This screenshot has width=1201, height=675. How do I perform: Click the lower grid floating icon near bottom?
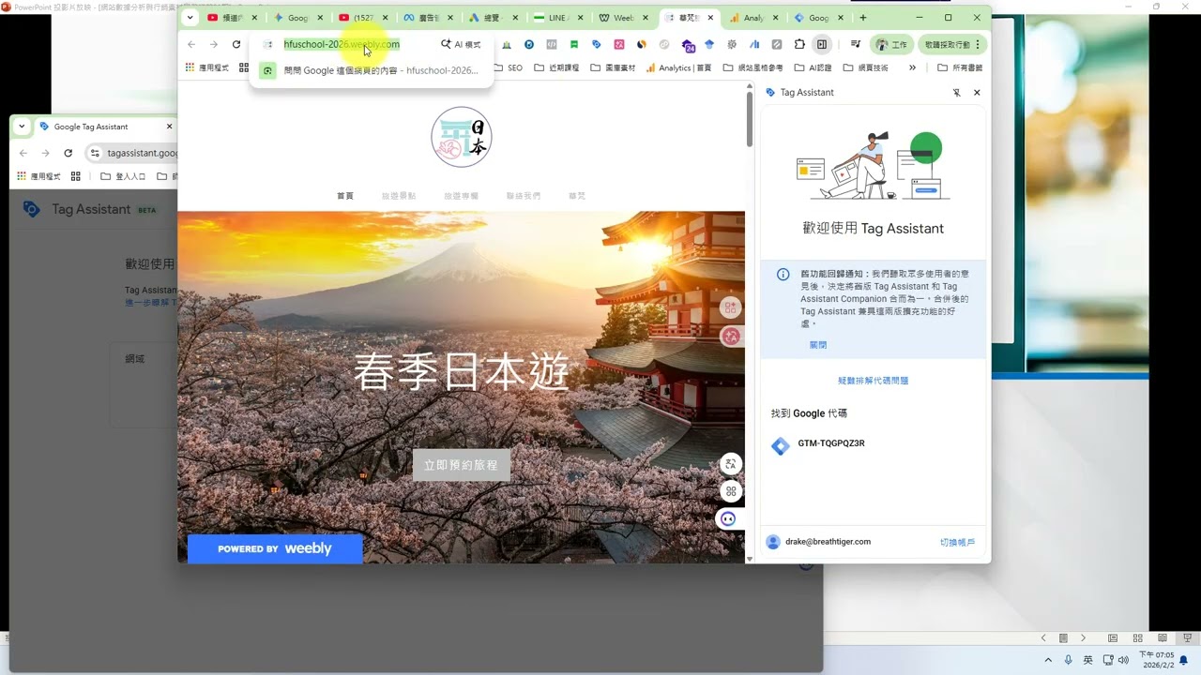click(x=731, y=491)
